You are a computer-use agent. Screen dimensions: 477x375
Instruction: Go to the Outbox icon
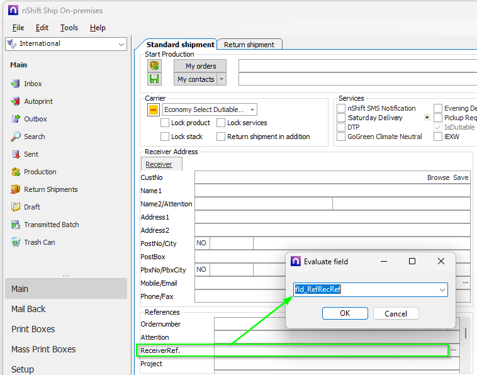point(15,119)
